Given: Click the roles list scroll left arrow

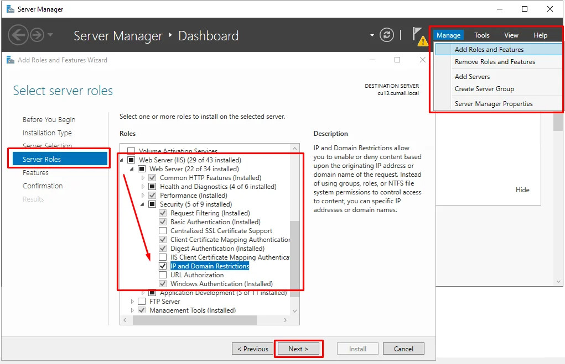Looking at the screenshot, I should pyautogui.click(x=125, y=320).
